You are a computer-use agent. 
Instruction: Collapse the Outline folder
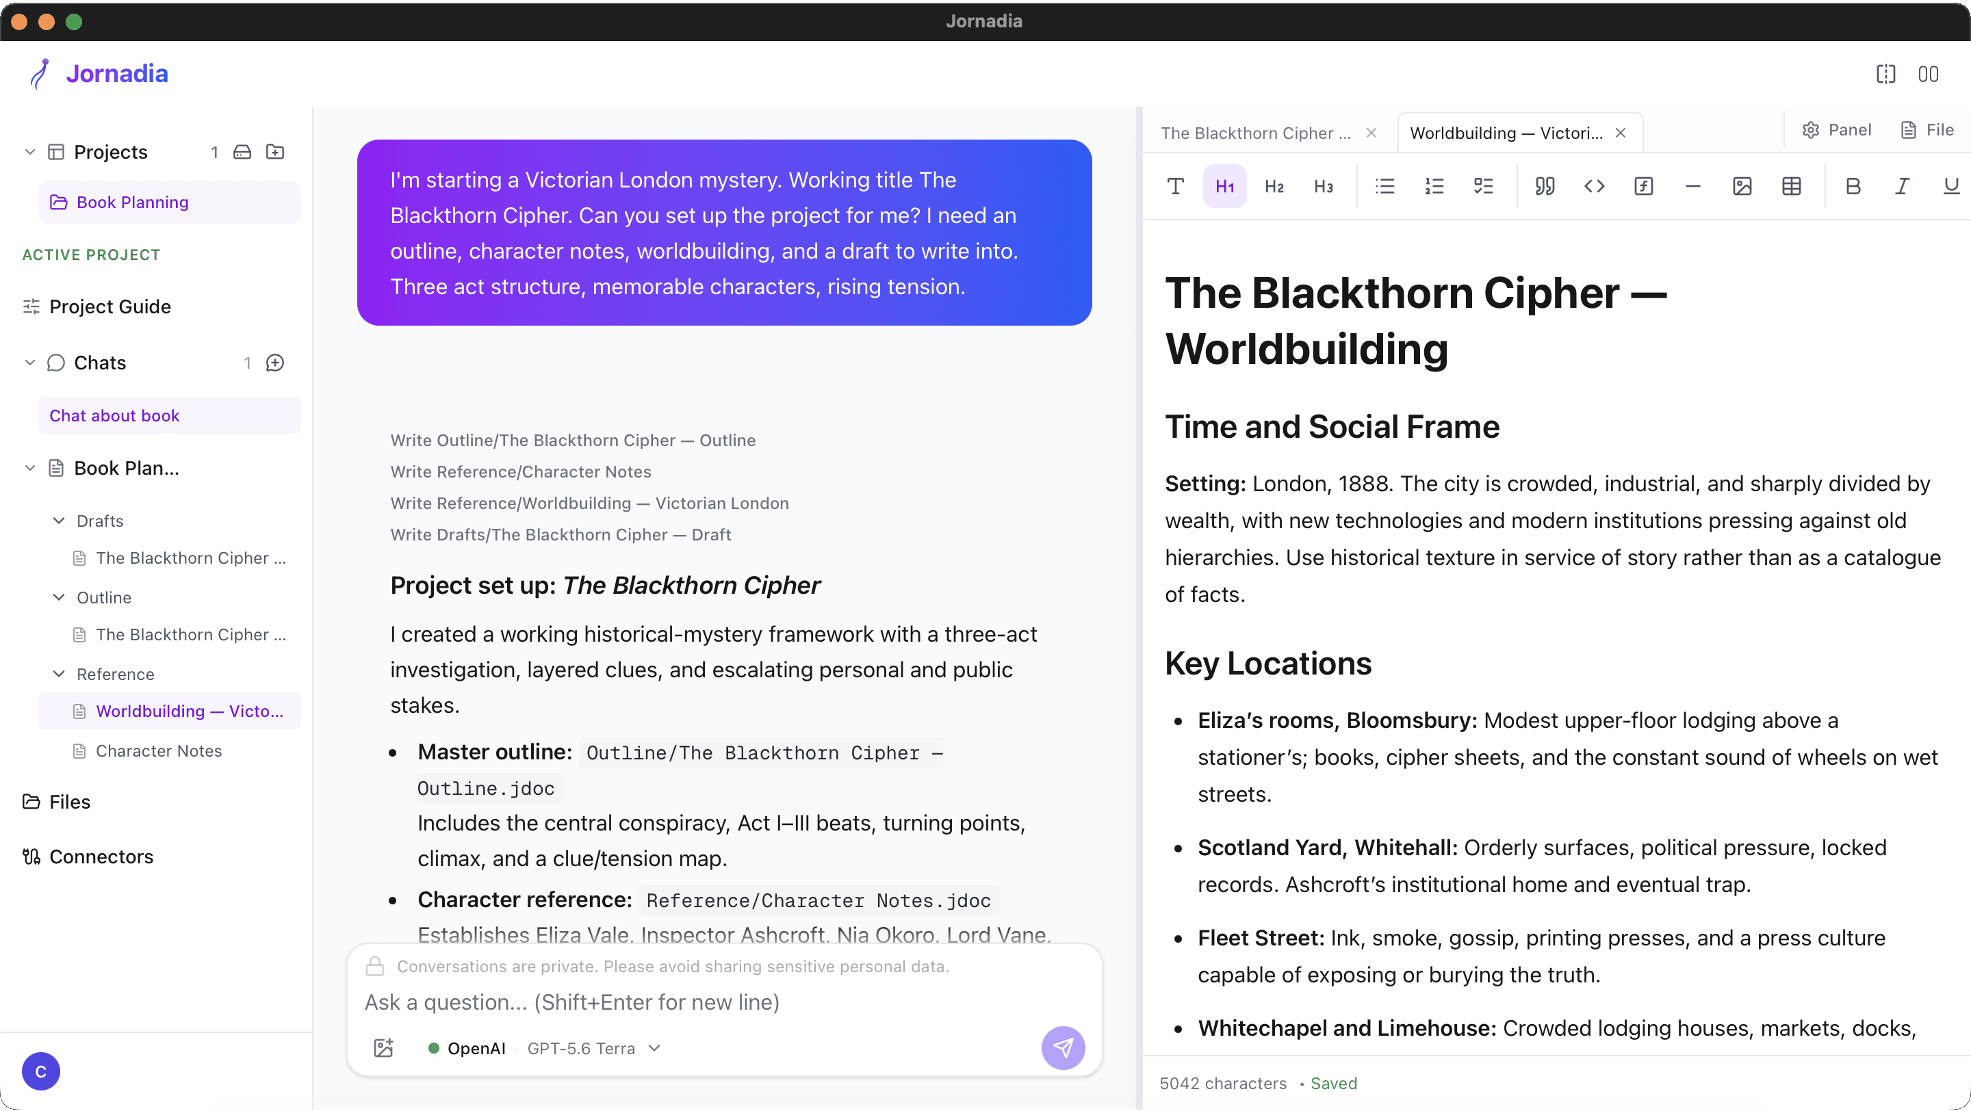click(x=58, y=597)
